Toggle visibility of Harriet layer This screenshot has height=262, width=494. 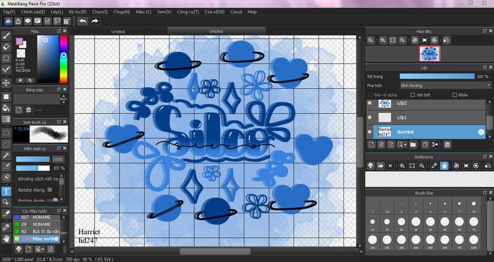point(370,132)
